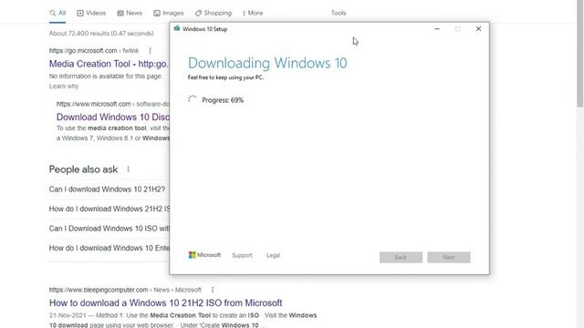This screenshot has width=584, height=328.
Task: Switch to the Images search tab
Action: pyautogui.click(x=168, y=13)
